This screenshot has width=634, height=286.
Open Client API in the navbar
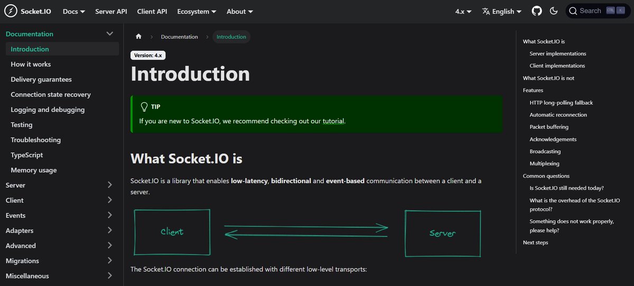[152, 12]
